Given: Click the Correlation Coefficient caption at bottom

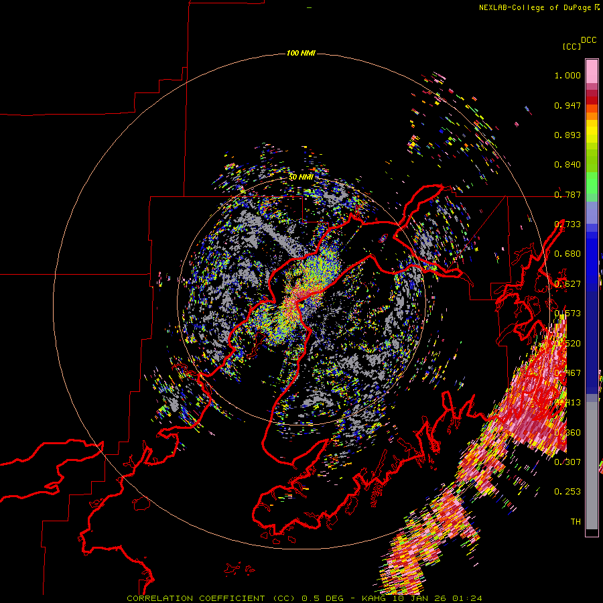Looking at the screenshot, I should pyautogui.click(x=305, y=598).
